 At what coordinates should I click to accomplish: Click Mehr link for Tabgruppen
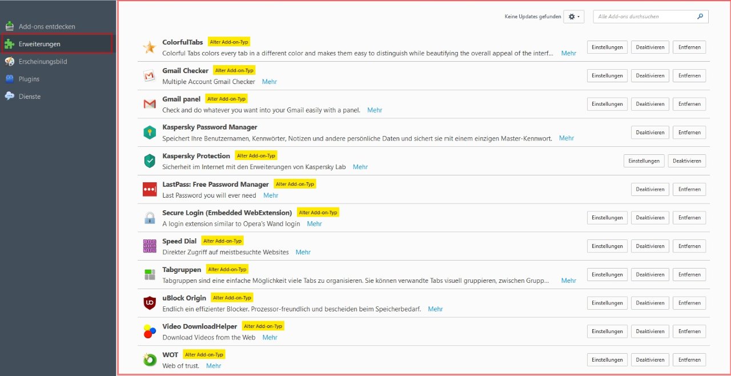[x=569, y=281]
